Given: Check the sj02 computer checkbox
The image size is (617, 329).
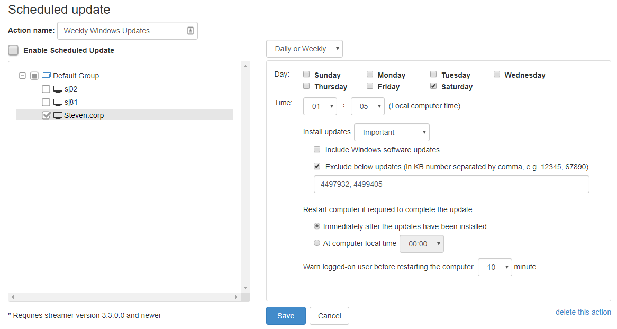Looking at the screenshot, I should coord(46,89).
